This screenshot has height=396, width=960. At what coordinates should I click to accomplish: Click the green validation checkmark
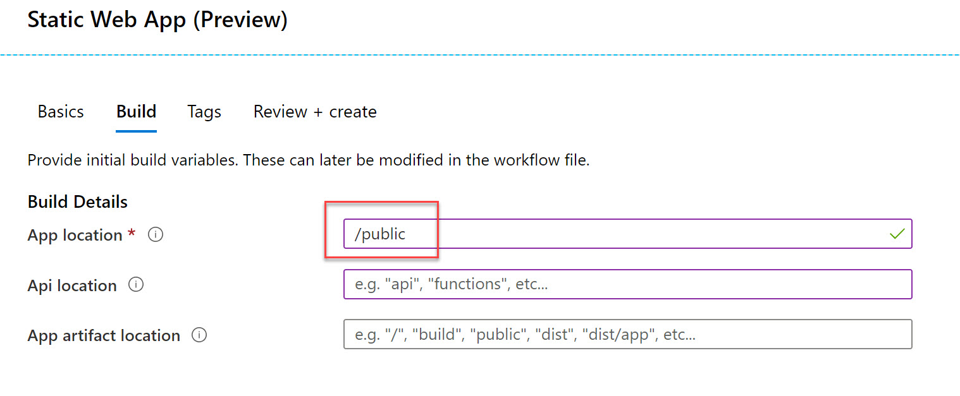point(897,233)
